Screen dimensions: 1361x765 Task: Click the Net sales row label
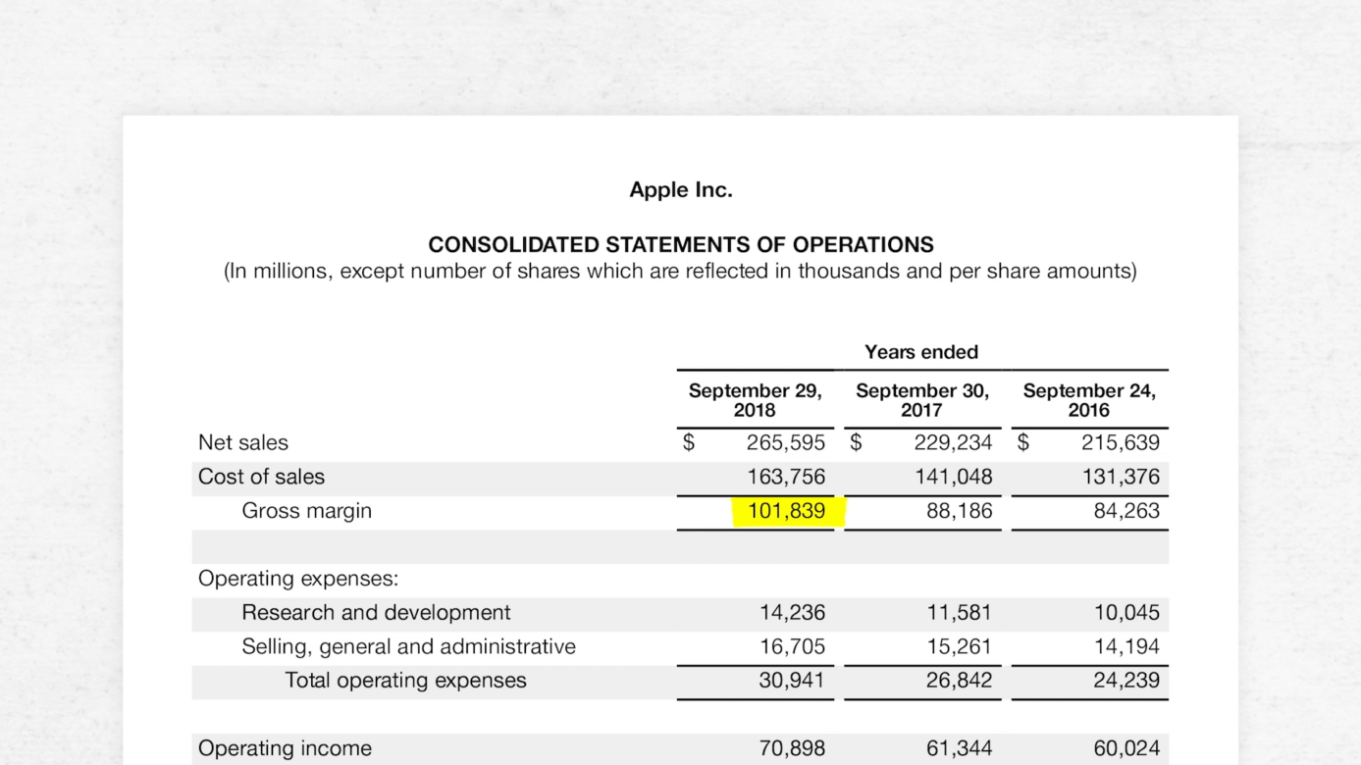tap(243, 443)
